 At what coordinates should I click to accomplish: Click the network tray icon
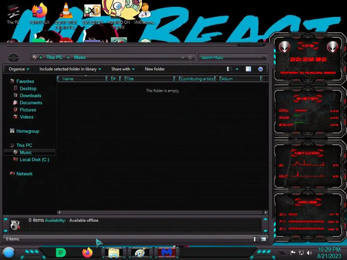pos(301,253)
